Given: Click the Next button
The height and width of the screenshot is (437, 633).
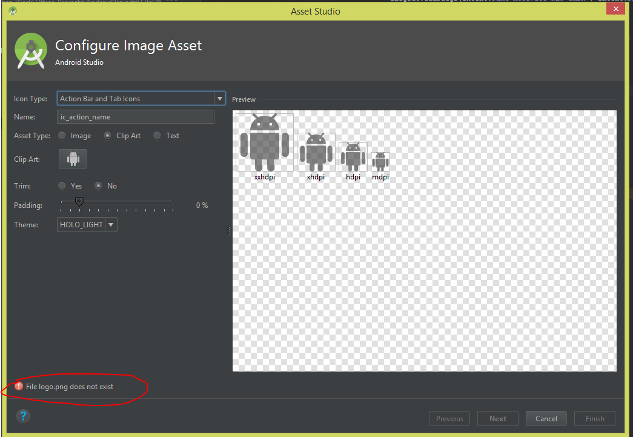Looking at the screenshot, I should point(497,418).
